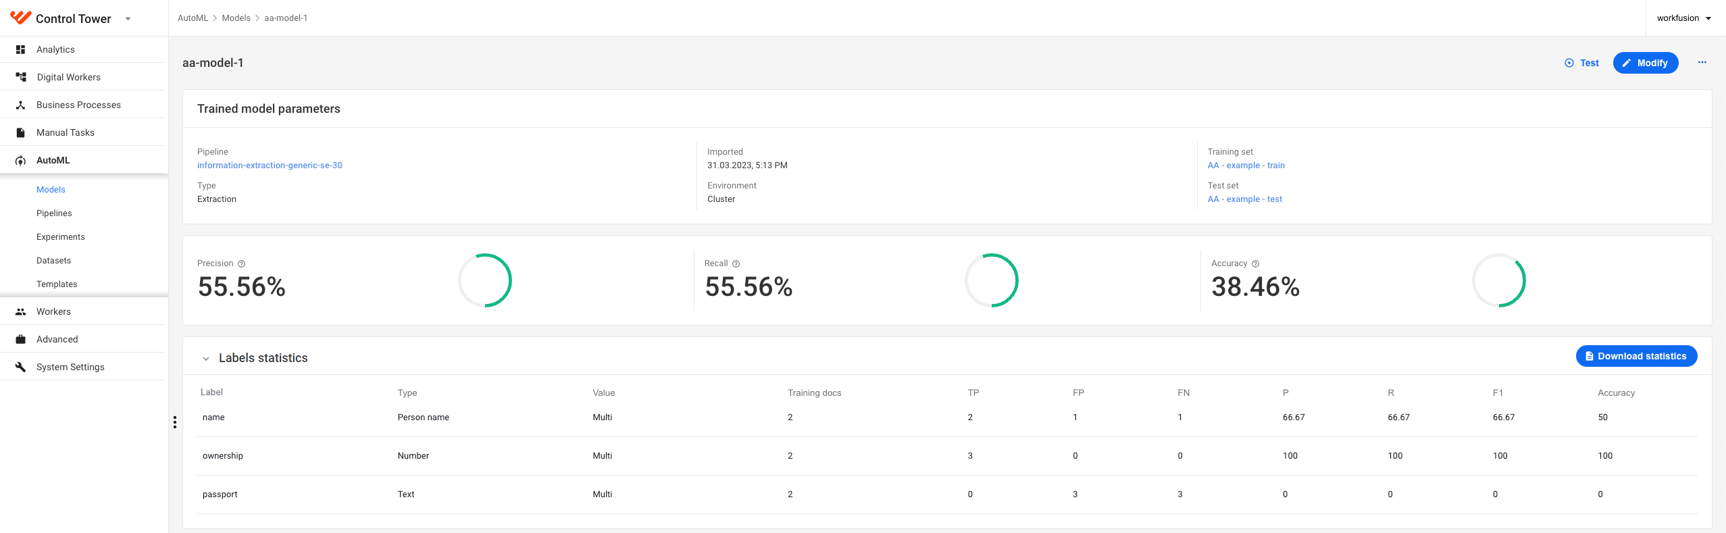Click the Analytics dashboard icon
This screenshot has width=1726, height=533.
20,49
